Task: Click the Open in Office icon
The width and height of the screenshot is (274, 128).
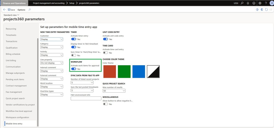Action: [262, 10]
